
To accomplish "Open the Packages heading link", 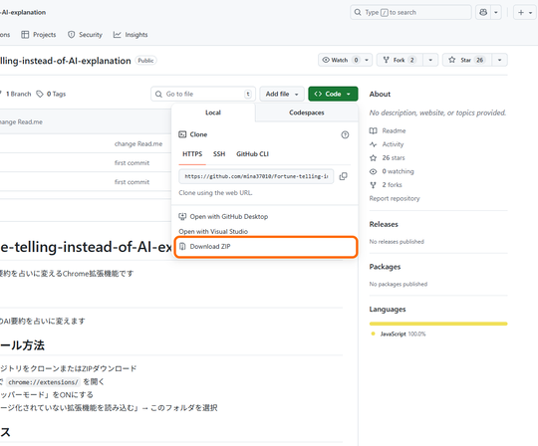I will [x=385, y=267].
